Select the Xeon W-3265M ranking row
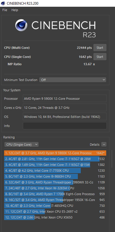This screenshot has width=115, height=232. click(55, 188)
